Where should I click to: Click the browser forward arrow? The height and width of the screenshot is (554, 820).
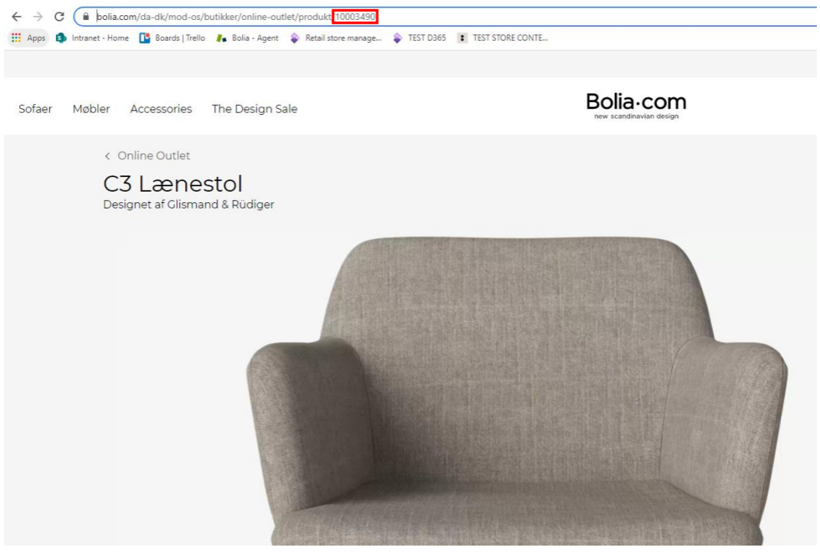38,17
